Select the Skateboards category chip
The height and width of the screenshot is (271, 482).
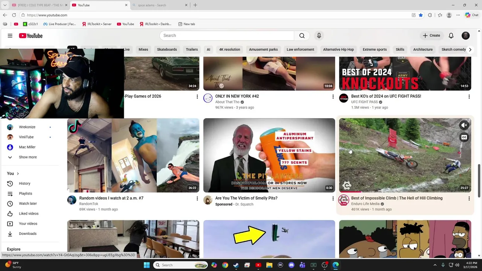tap(167, 50)
